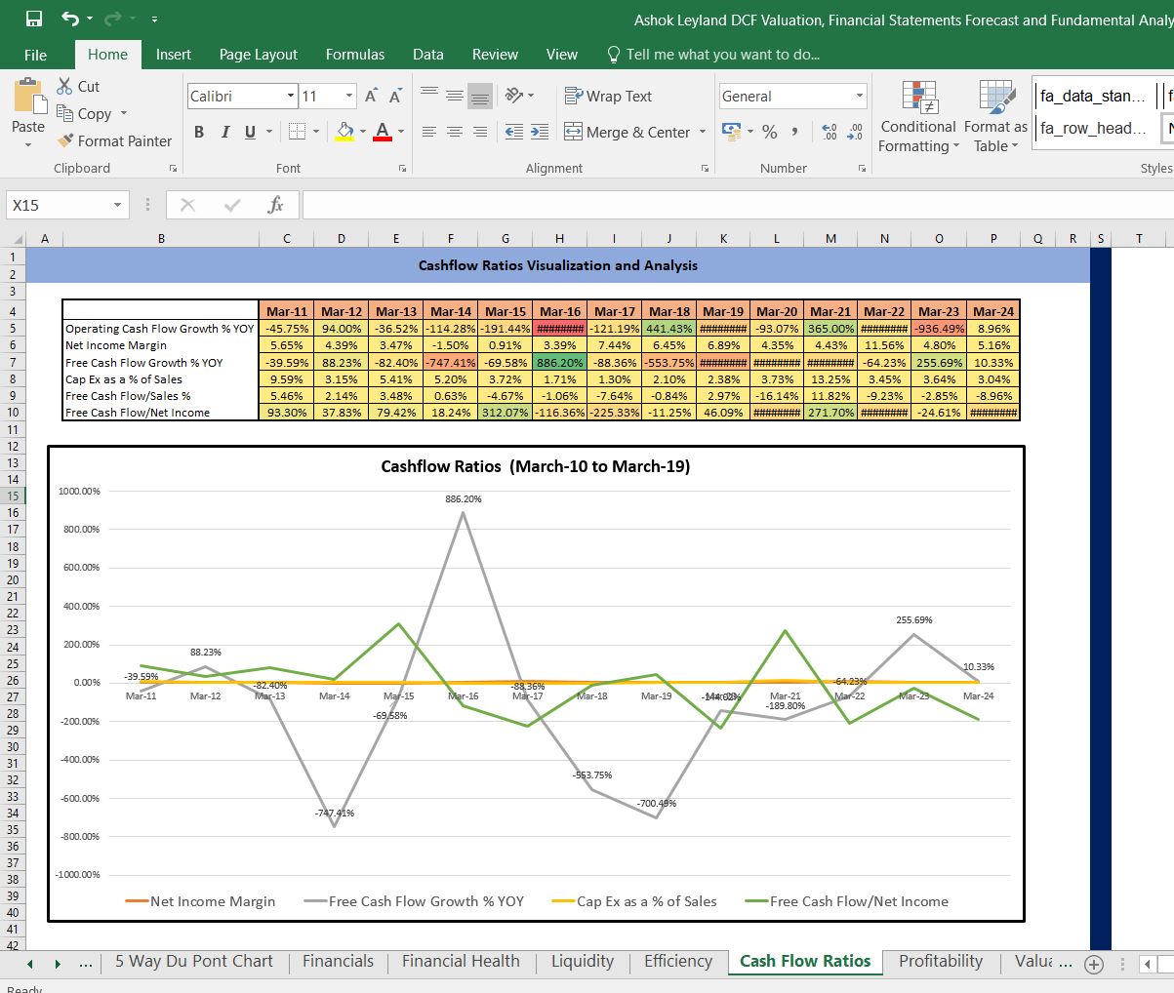This screenshot has width=1174, height=993.
Task: Switch to the Insert ribbon tab
Action: pos(174,55)
